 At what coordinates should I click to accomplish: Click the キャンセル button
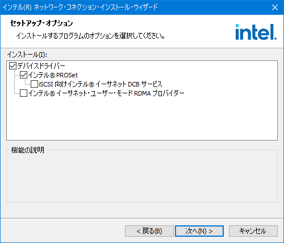point(253,231)
